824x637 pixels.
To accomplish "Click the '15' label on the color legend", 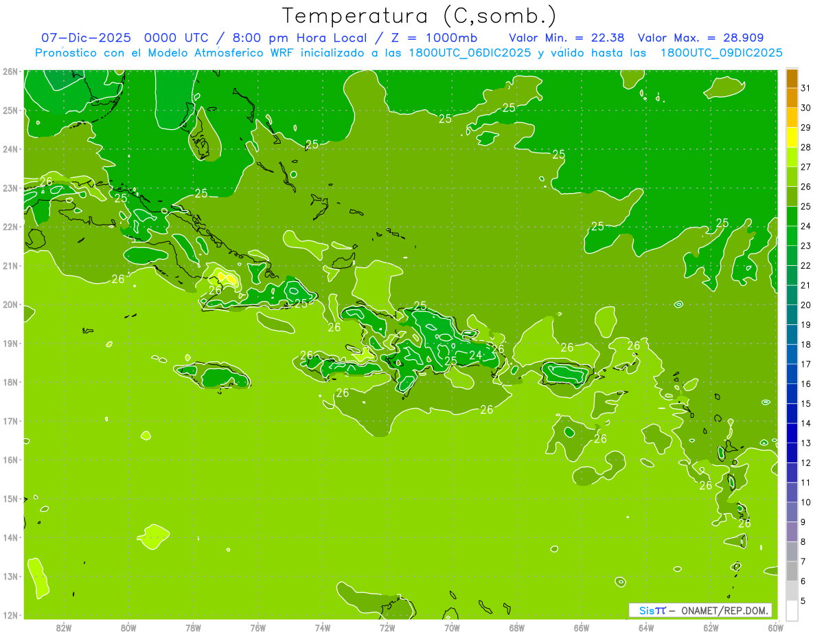I will tap(806, 403).
